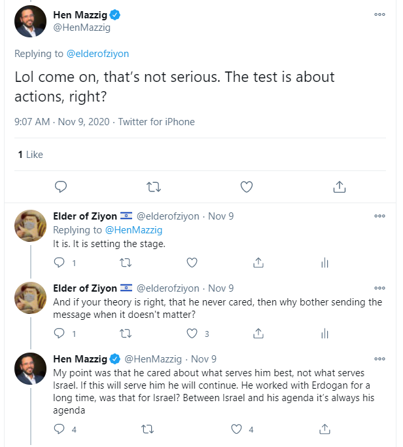Share the main tweet via share icon

pos(340,187)
